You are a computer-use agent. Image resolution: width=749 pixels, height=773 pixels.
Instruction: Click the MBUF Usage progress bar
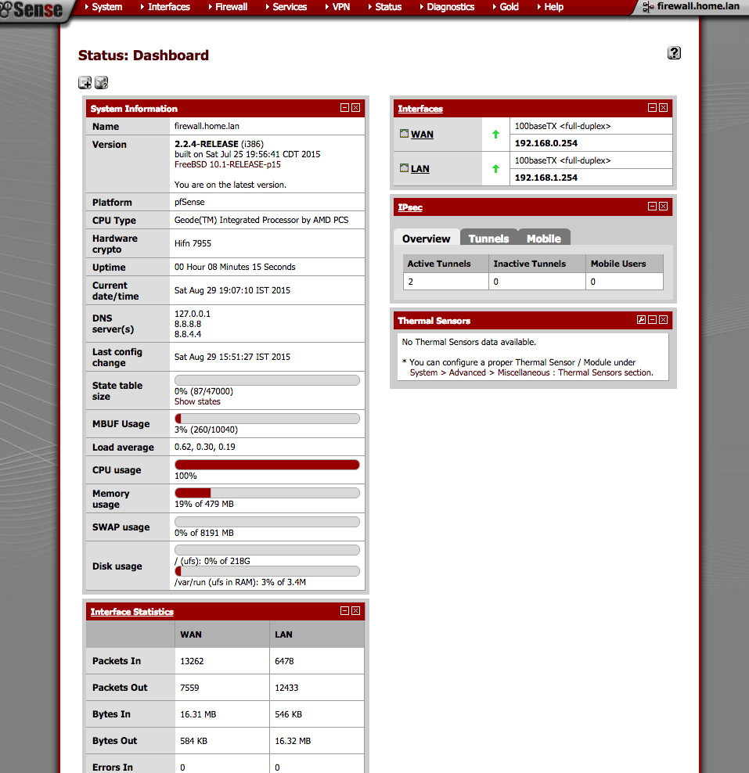tap(267, 419)
